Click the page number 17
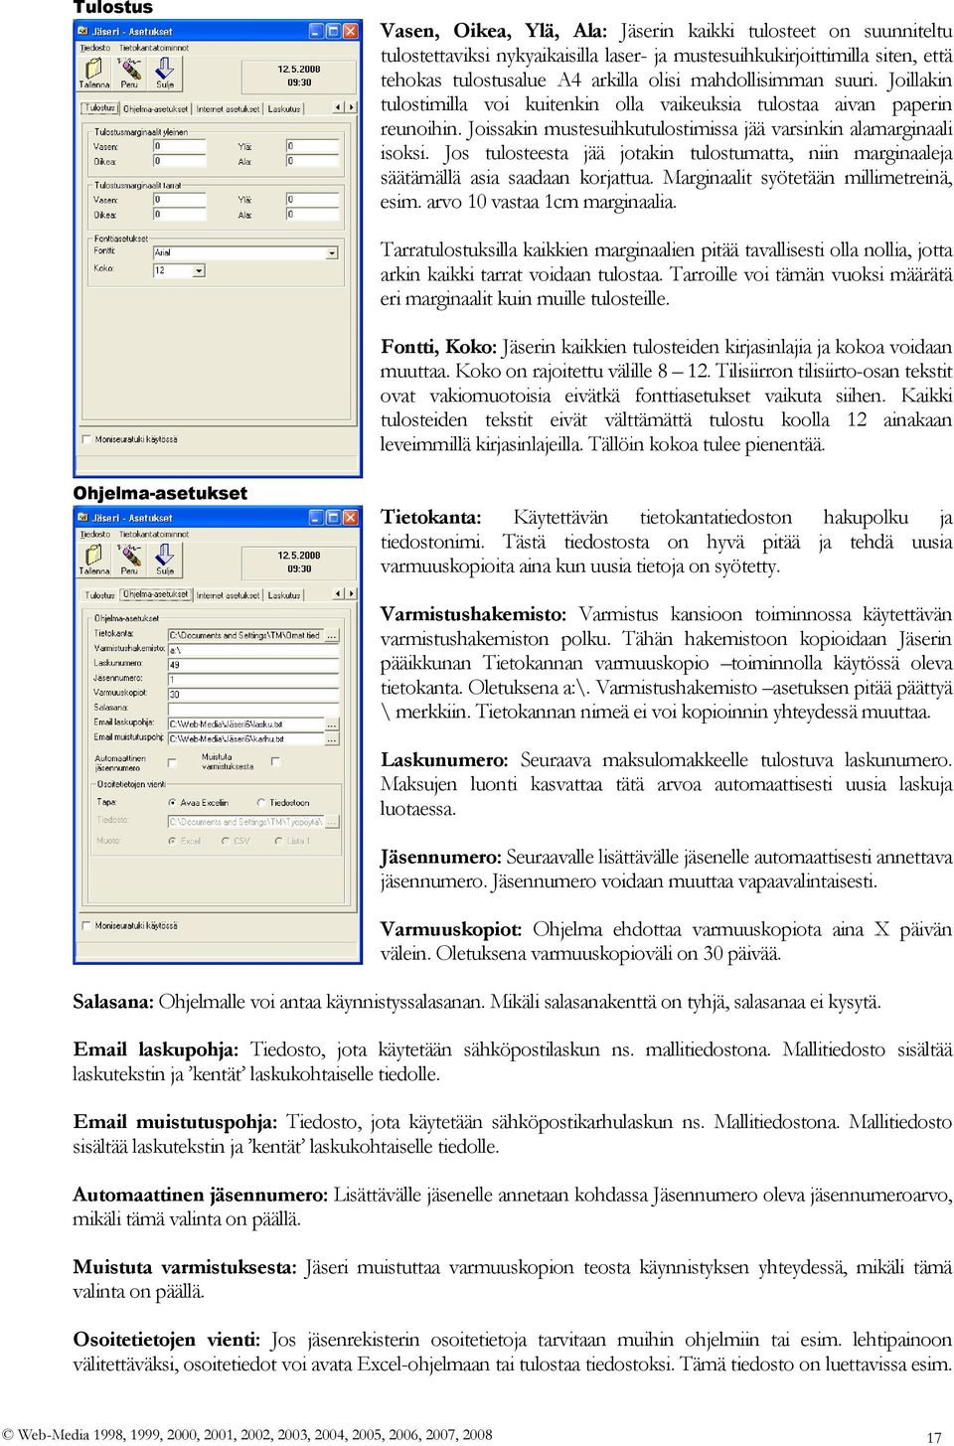The width and height of the screenshot is (954, 1446). [934, 1437]
